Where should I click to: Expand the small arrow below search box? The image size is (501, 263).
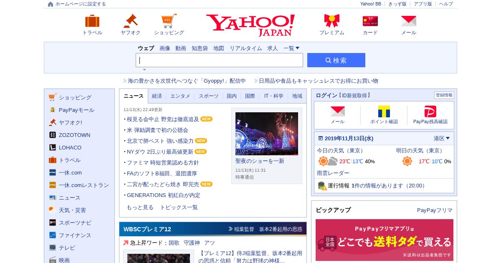point(144,70)
